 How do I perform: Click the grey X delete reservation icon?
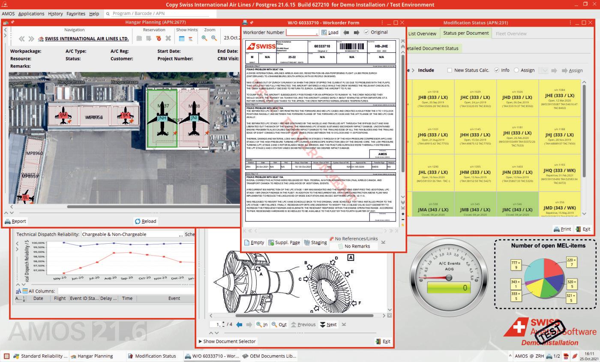168,38
